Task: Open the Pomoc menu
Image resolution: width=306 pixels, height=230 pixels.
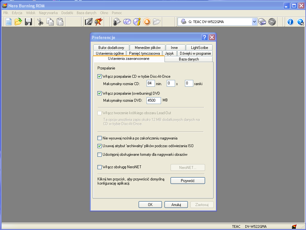Action: [117, 13]
